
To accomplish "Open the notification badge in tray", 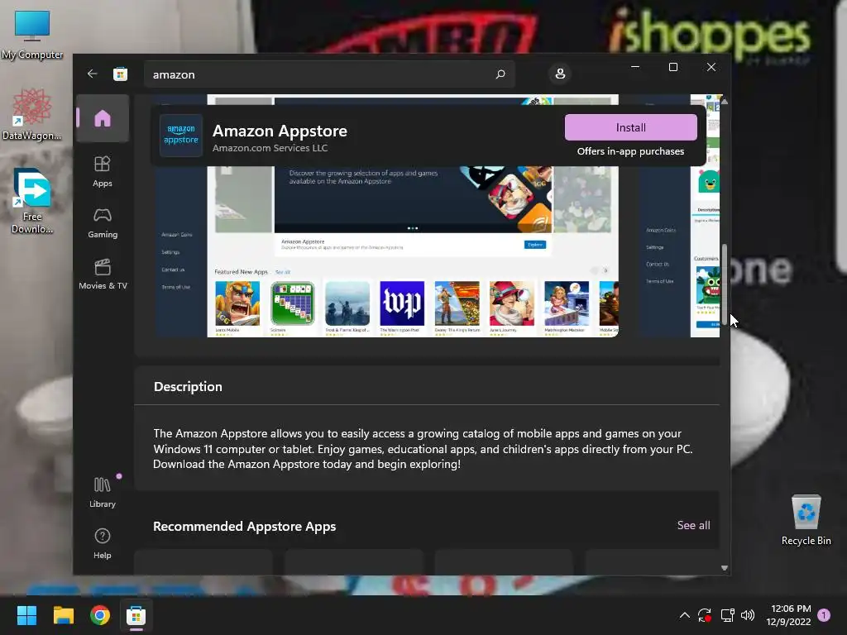I will point(824,615).
